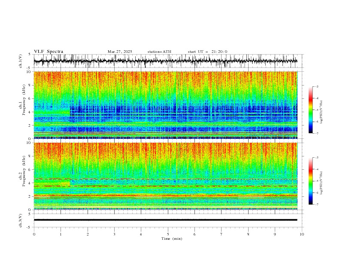Click the "ch.1(V)" waveform axis label
This screenshot has height=263, width=340.
coord(21,61)
